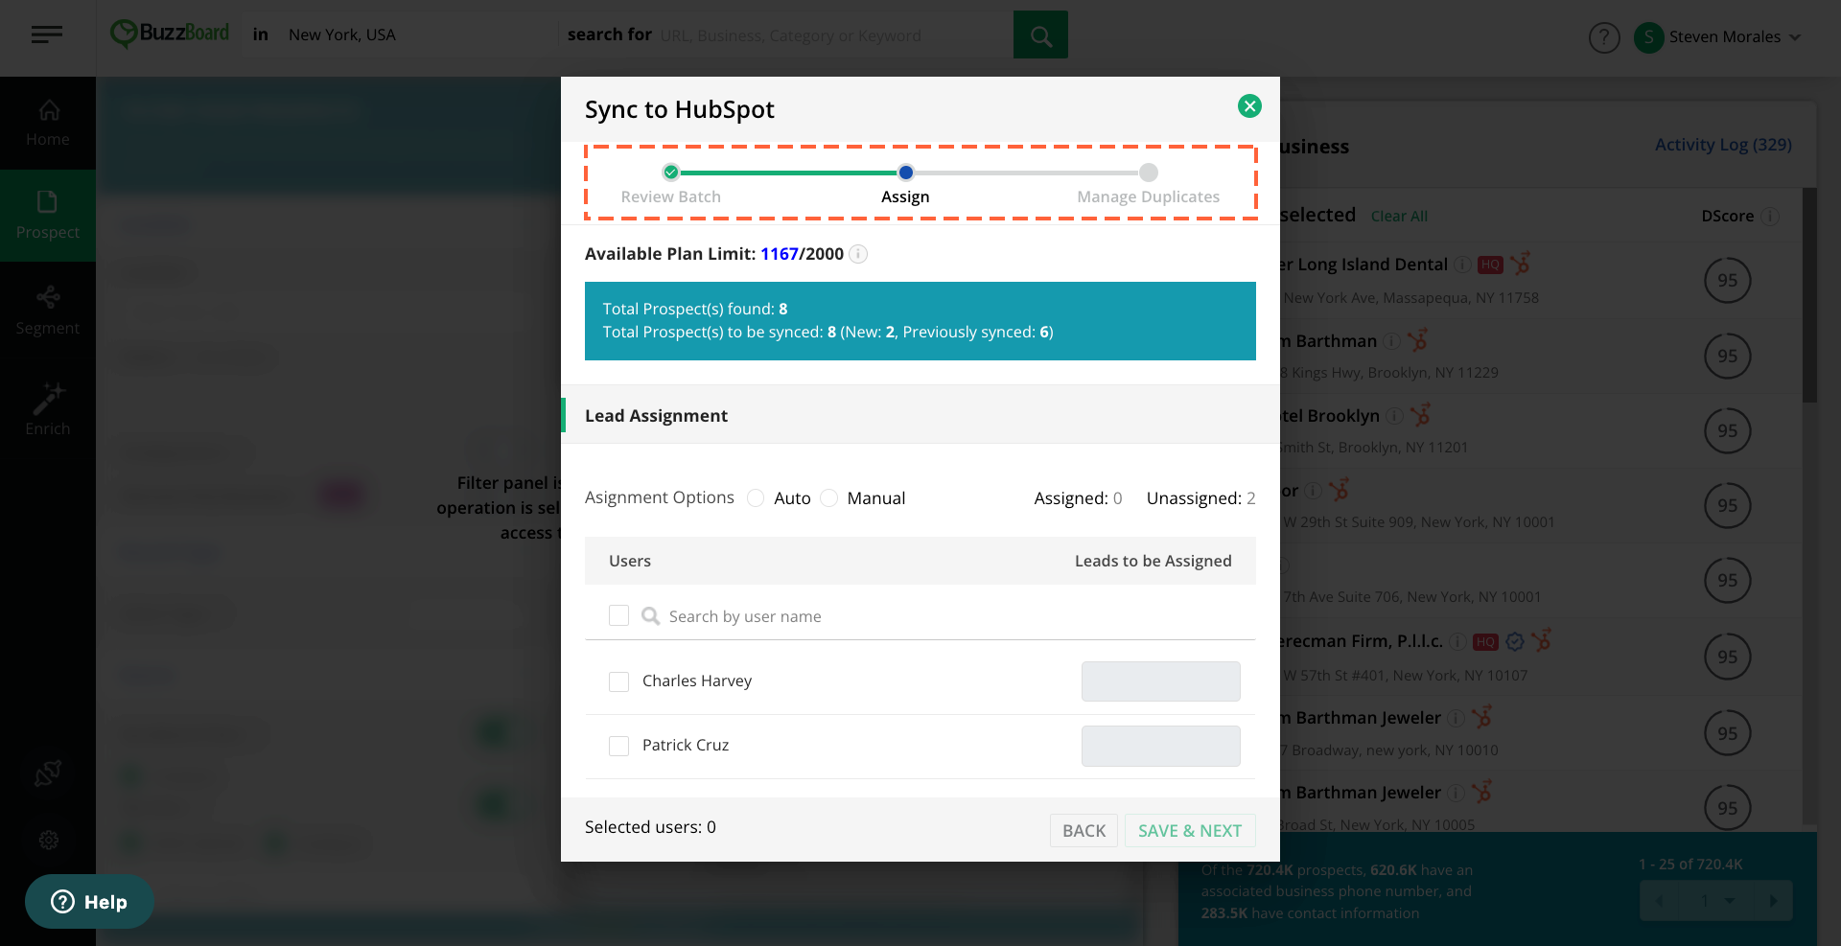Click HubSpot icon on Long Island Dental row

(1521, 264)
